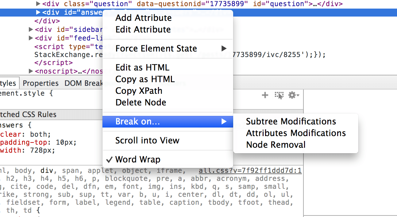The image size is (397, 217).
Task: Switch to the Properties tab
Action: (40, 83)
